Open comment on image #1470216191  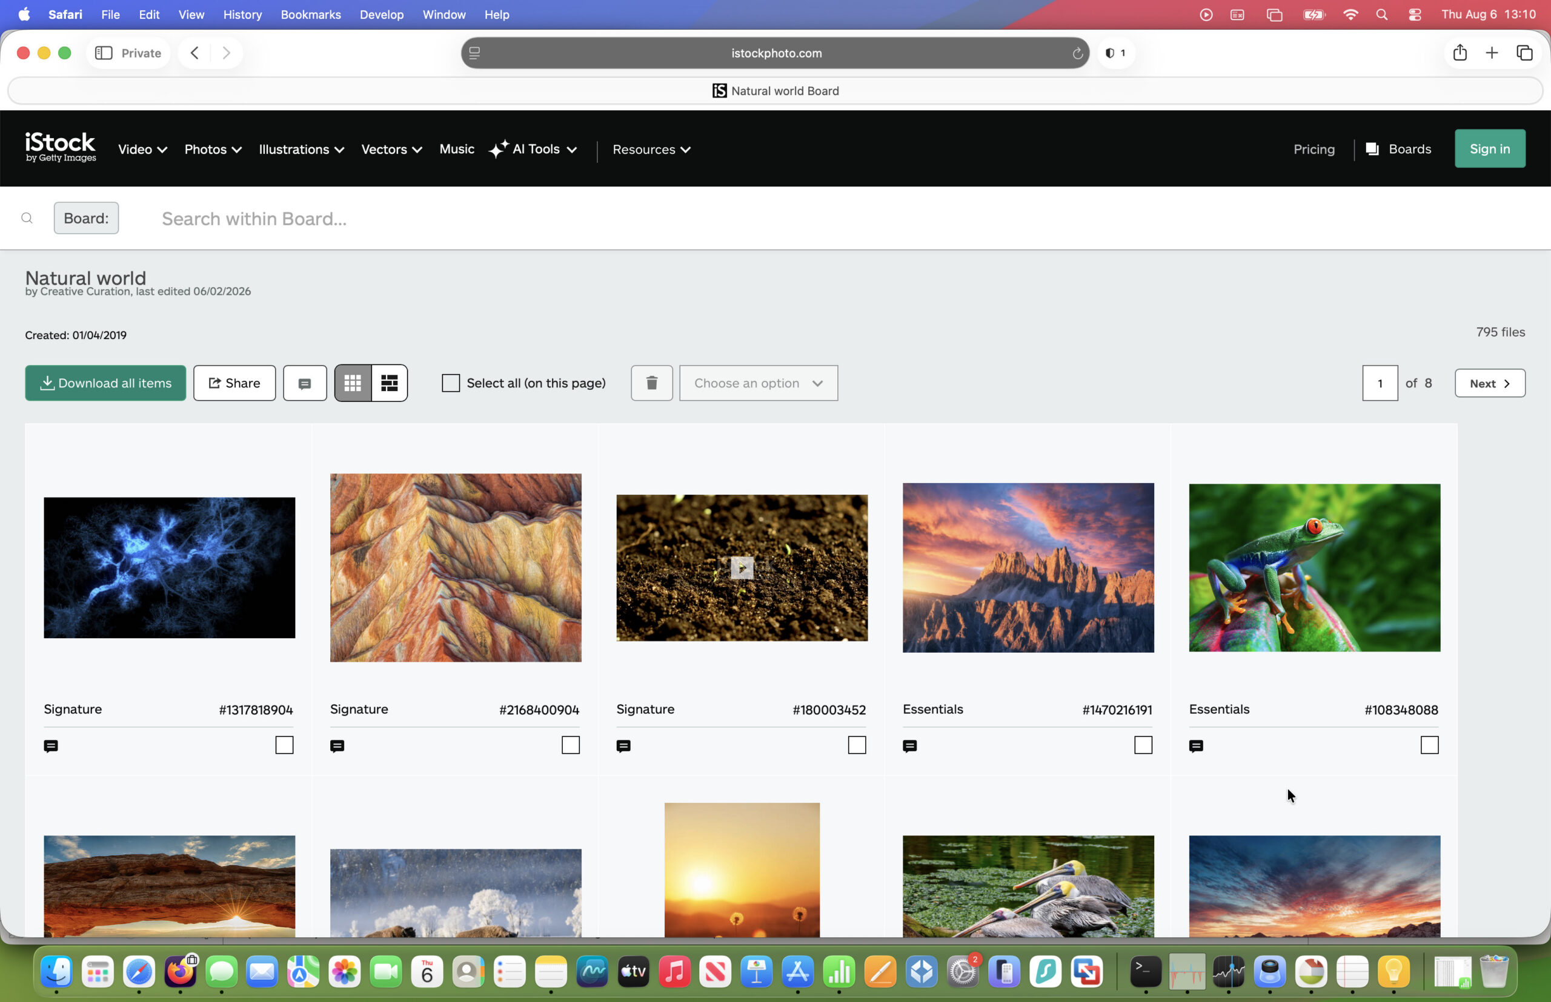point(910,746)
